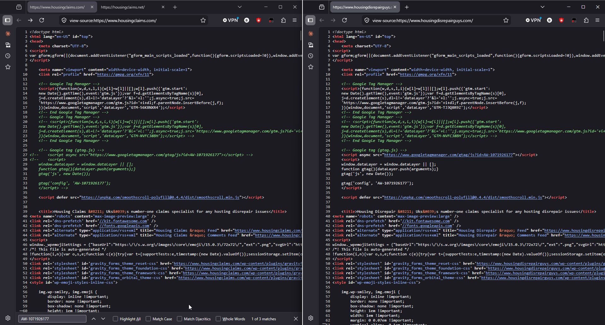The width and height of the screenshot is (605, 325).
Task: Open gmpg.org/xfn/11 link in left source
Action: tap(123, 74)
